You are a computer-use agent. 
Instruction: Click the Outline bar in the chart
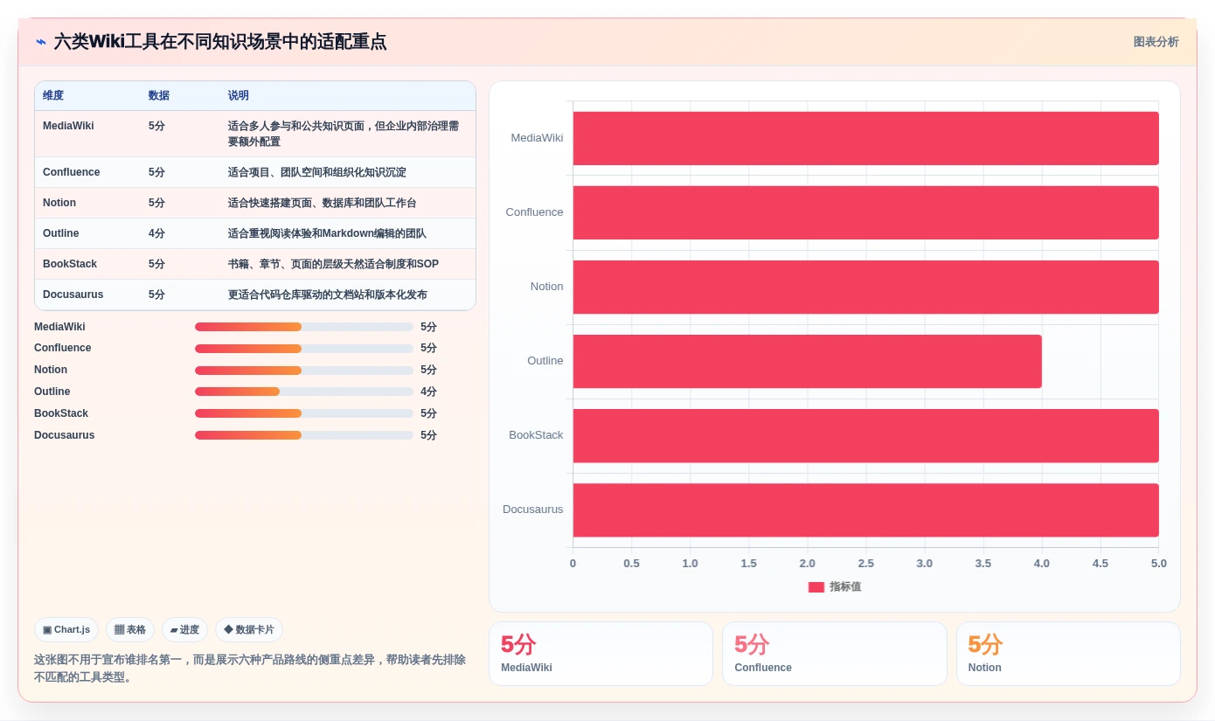pos(808,361)
